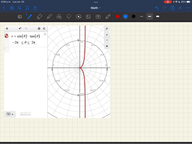Close the notebook with X icon
192x144 pixels.
point(180,8)
